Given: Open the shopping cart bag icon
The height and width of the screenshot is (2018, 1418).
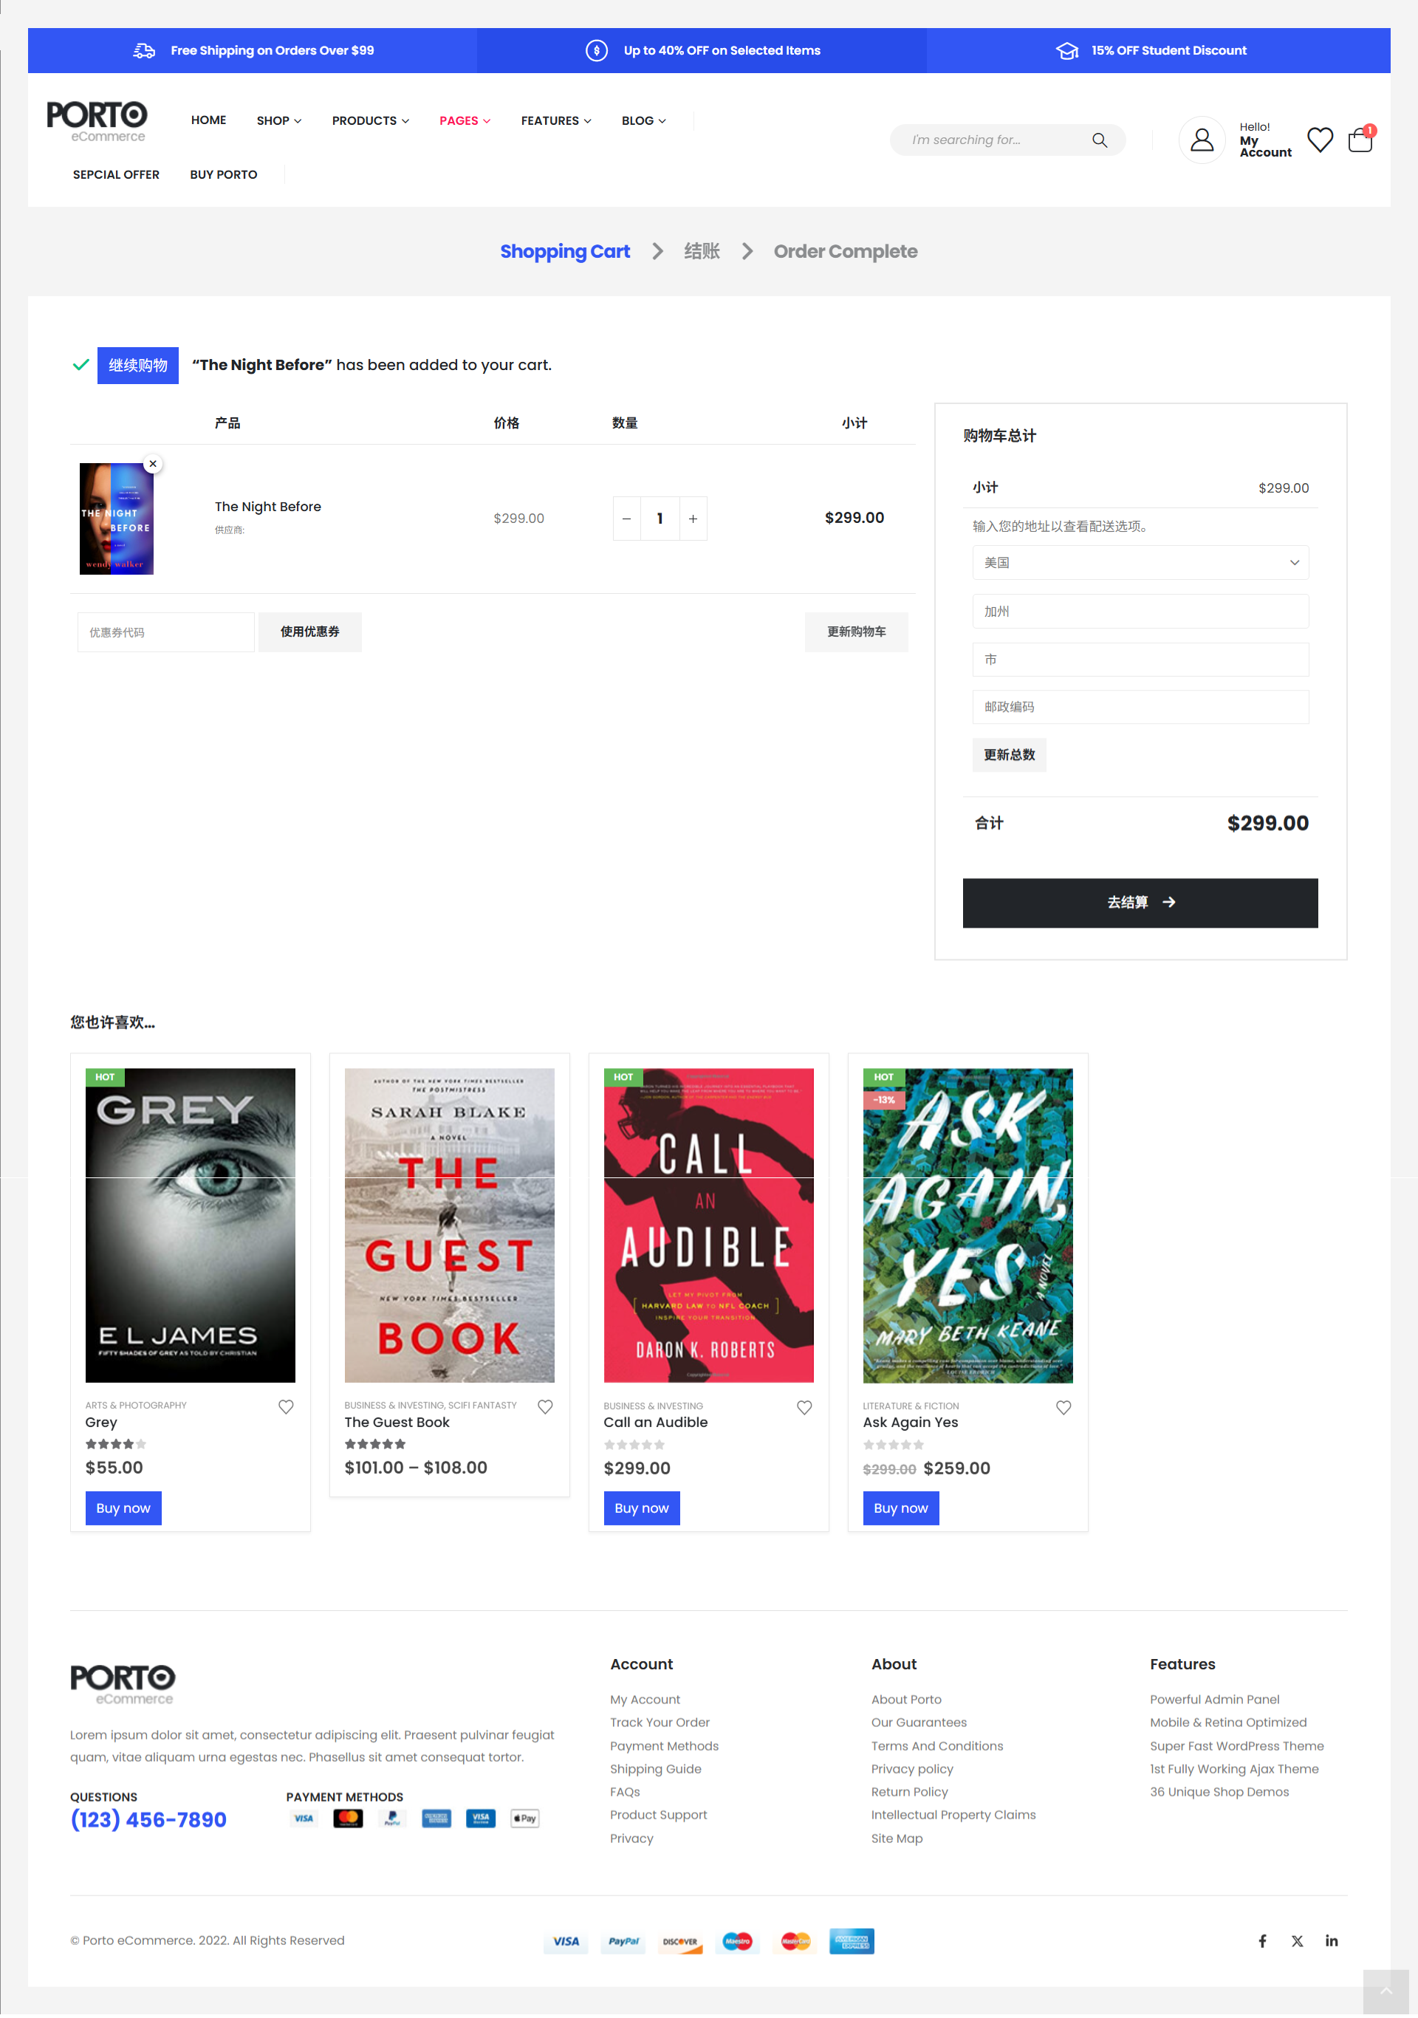Looking at the screenshot, I should [x=1360, y=140].
